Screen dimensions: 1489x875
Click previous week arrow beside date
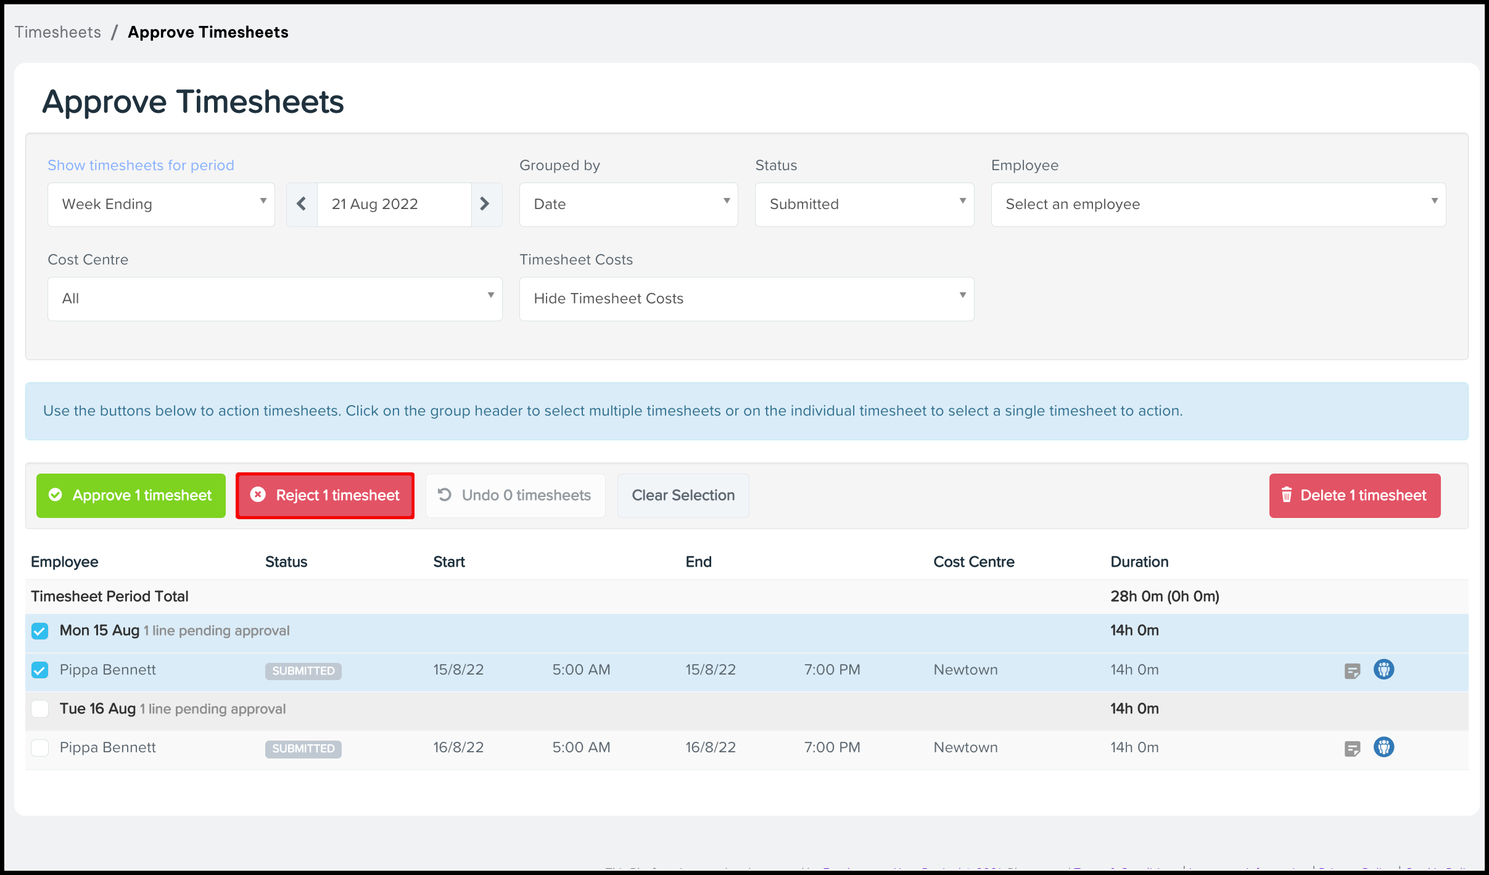(x=302, y=204)
